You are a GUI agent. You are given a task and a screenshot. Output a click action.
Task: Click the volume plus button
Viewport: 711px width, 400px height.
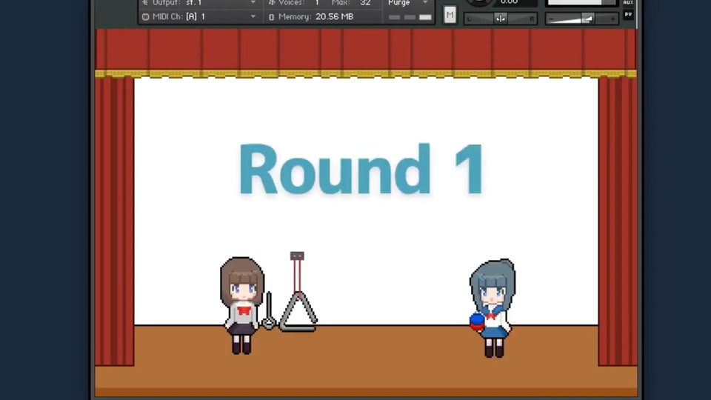612,19
